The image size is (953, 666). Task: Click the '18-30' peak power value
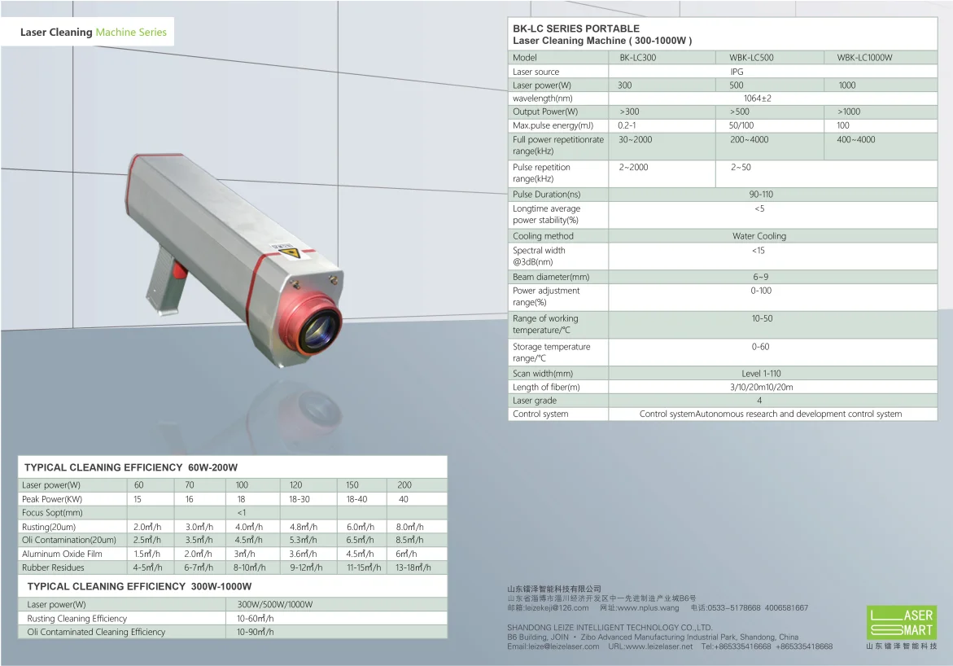tap(299, 499)
